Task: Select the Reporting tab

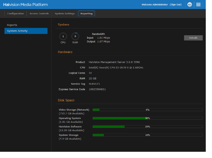Action: coord(86,13)
